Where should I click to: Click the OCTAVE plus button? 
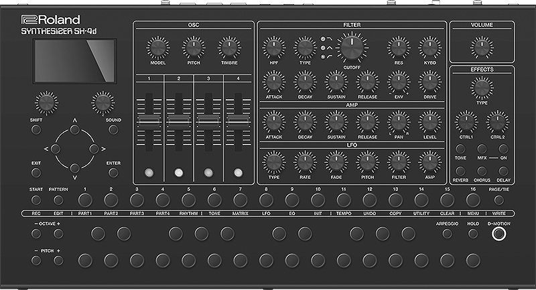58,234
